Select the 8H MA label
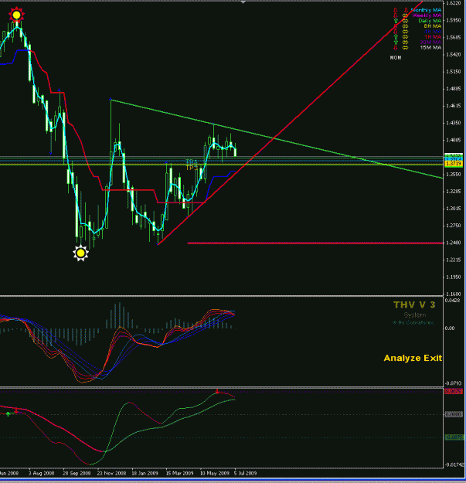466x483 pixels. pyautogui.click(x=433, y=26)
